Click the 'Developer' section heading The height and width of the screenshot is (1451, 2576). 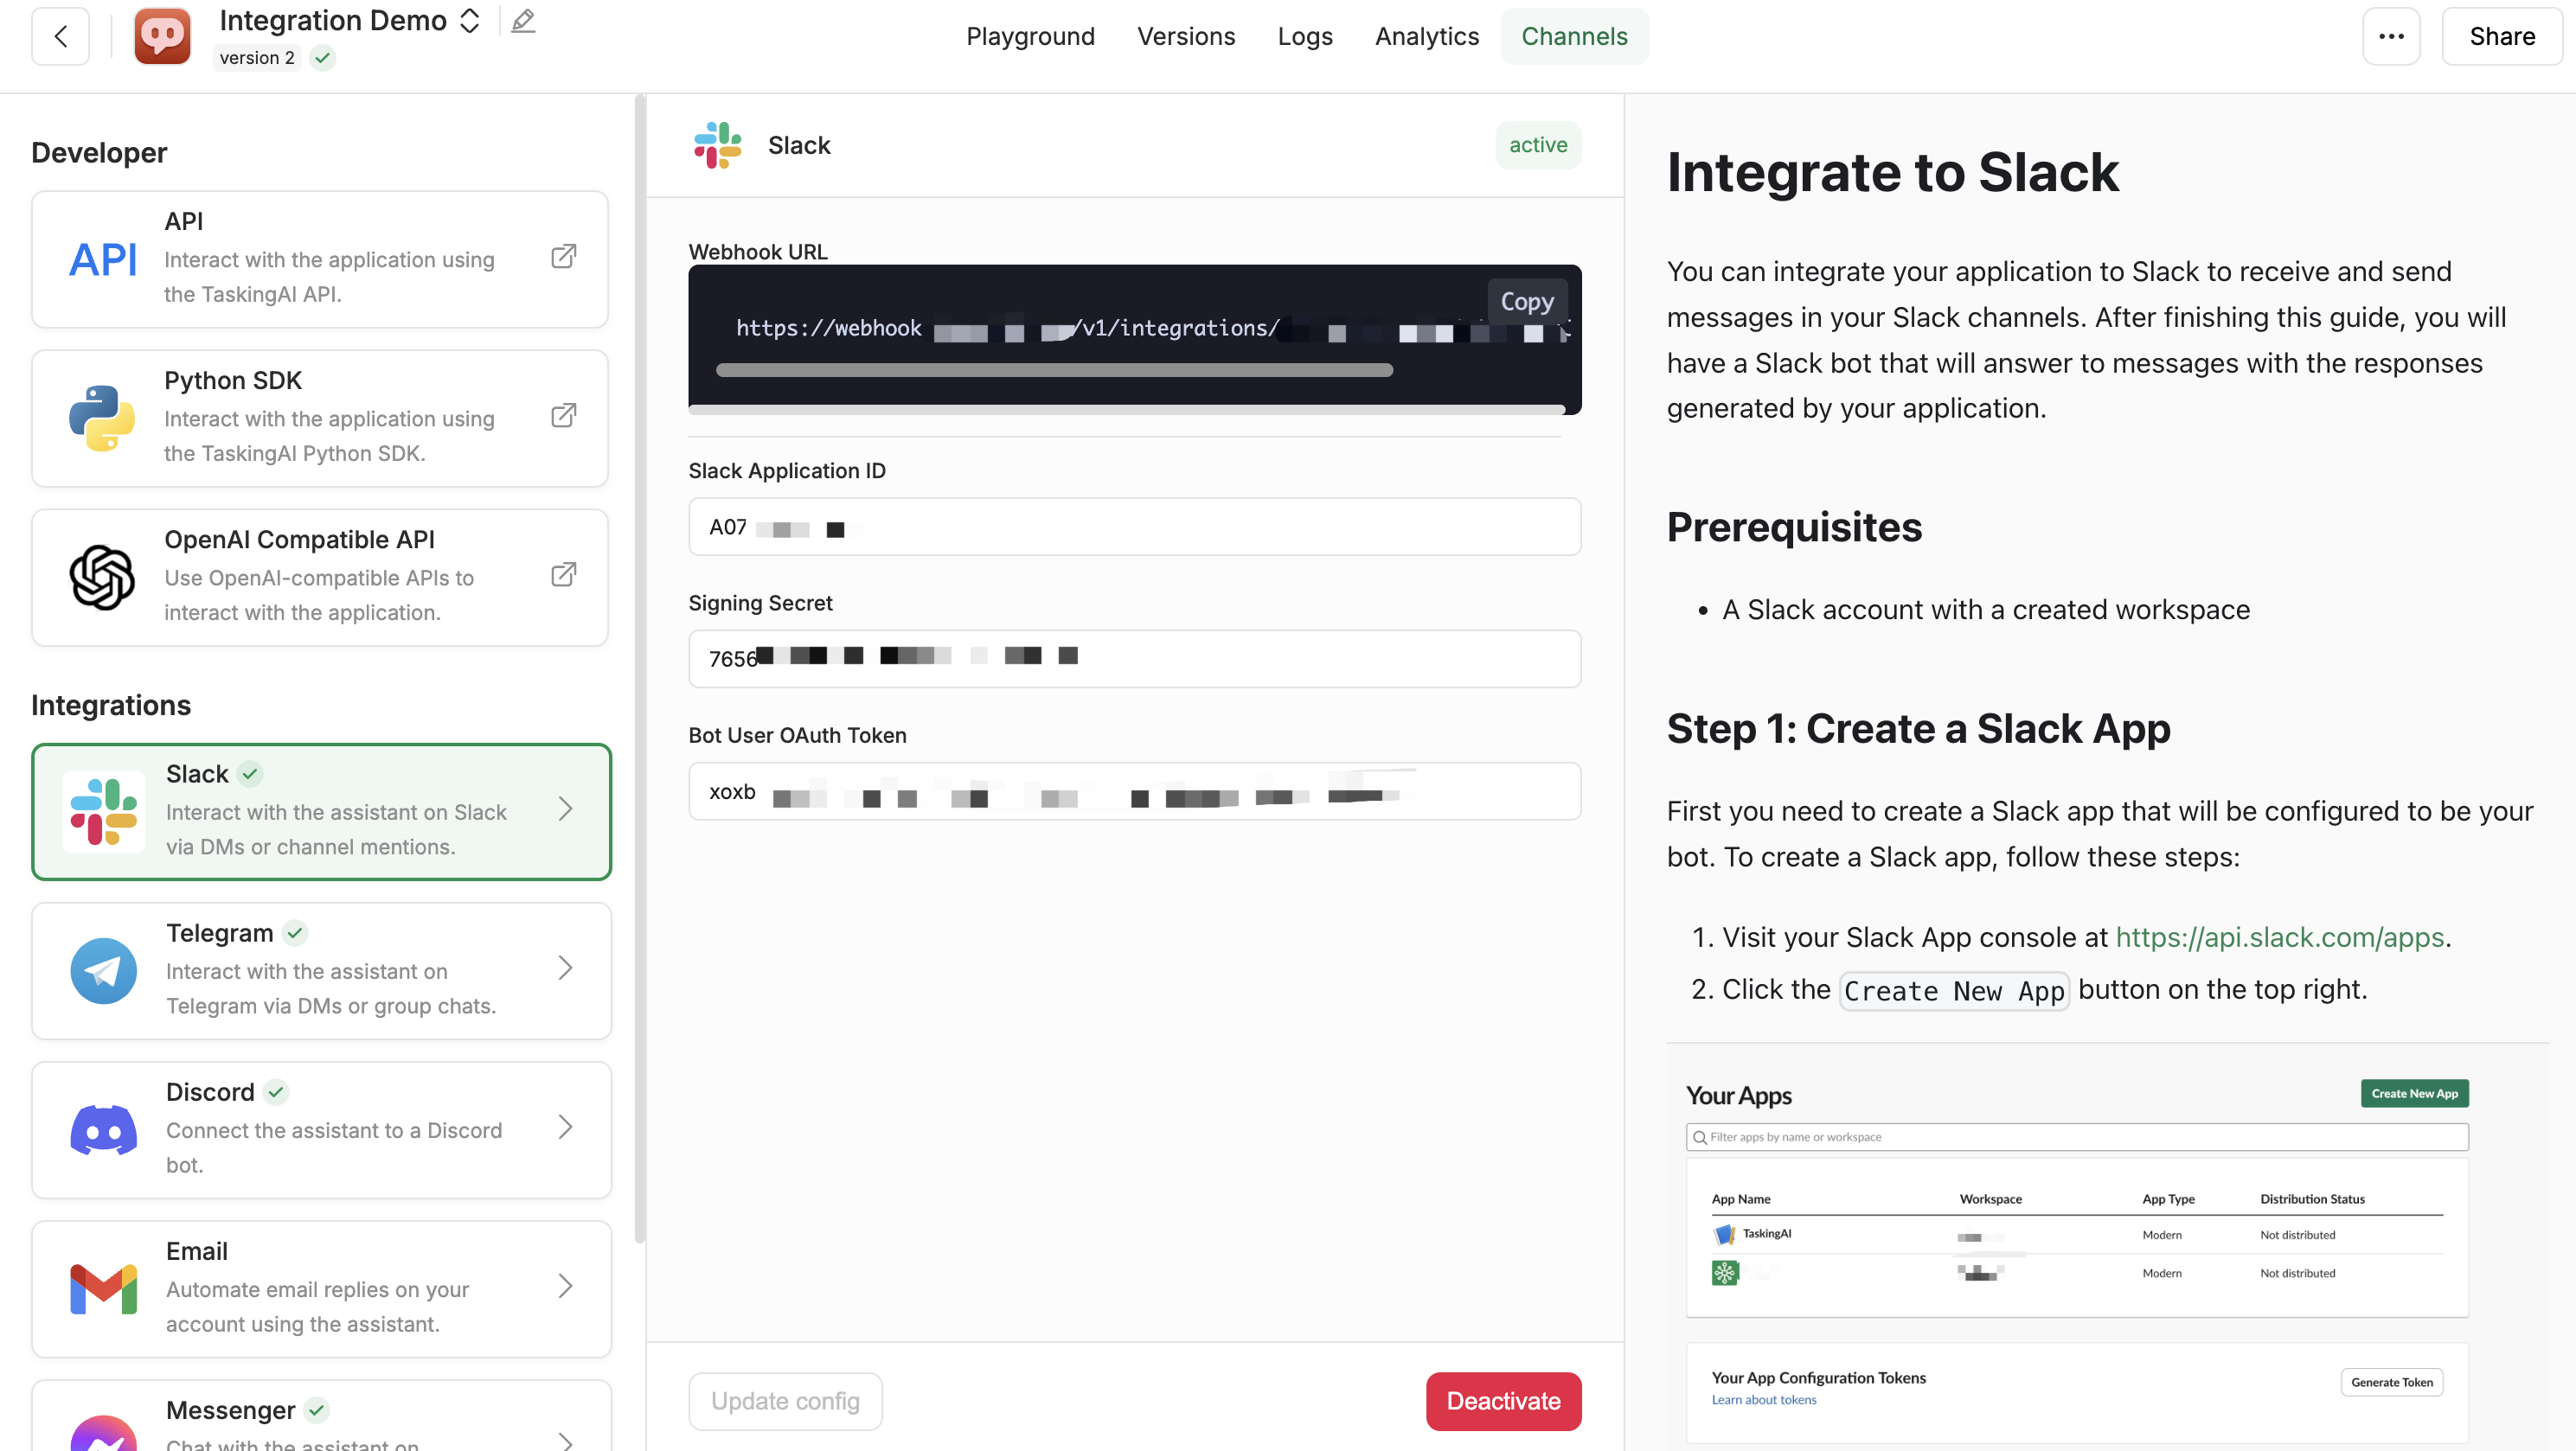[x=99, y=152]
